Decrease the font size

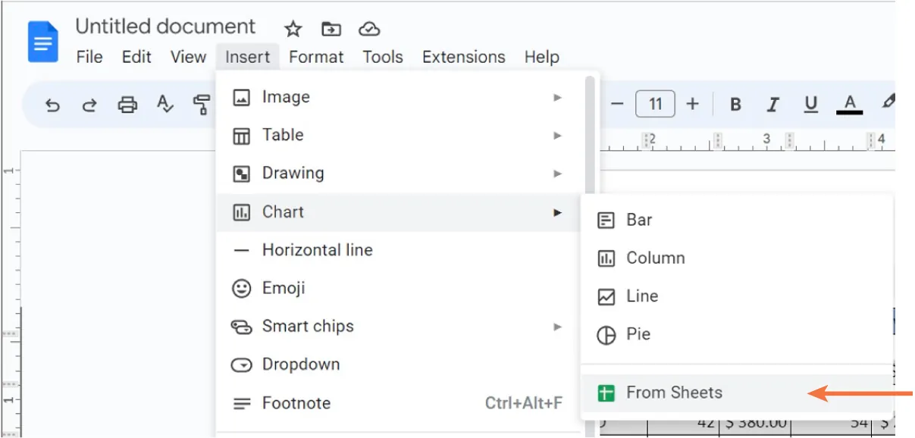tap(618, 104)
